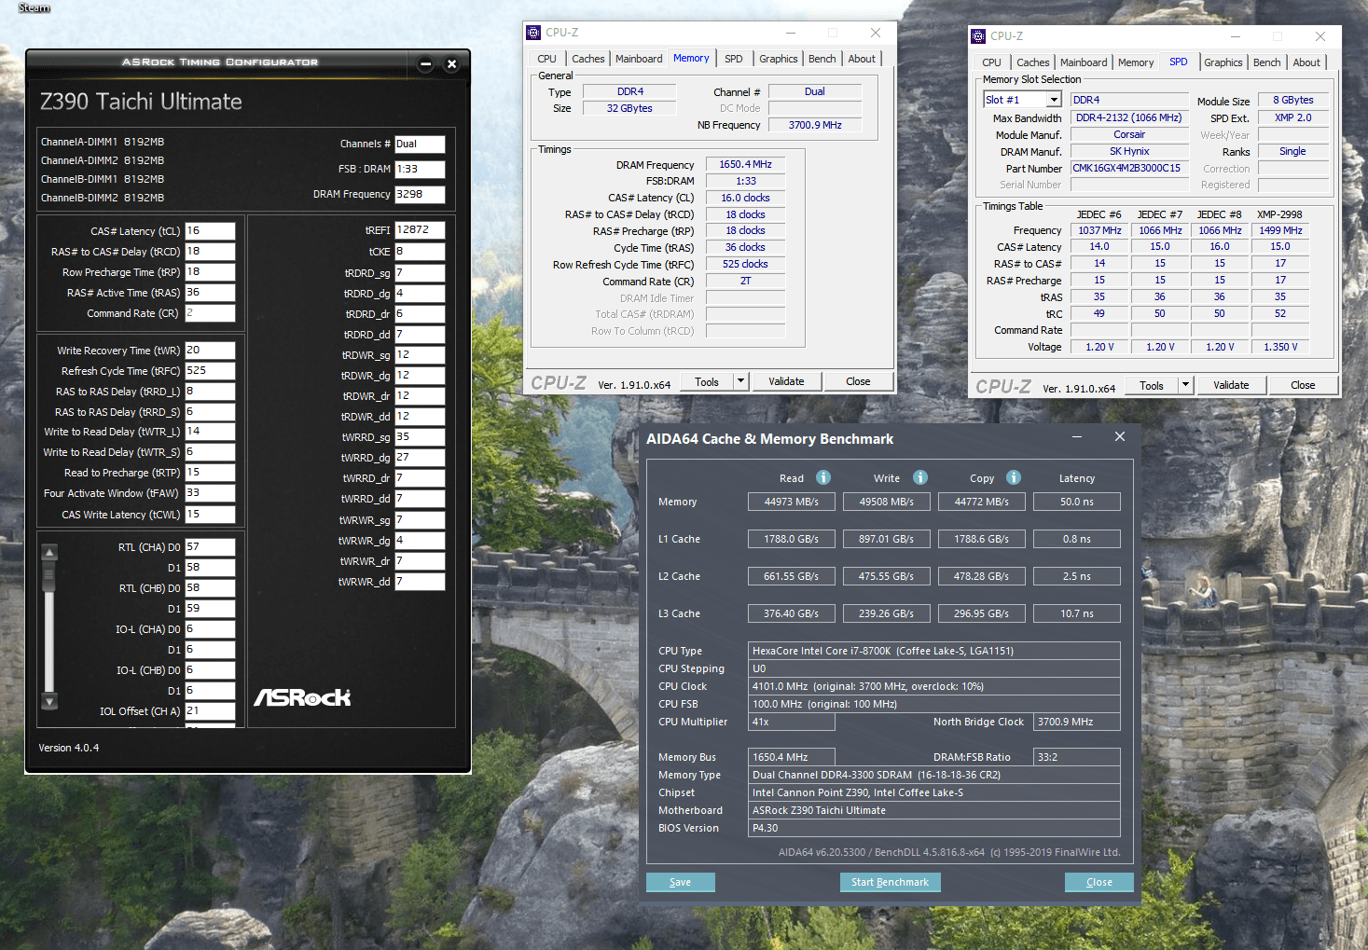Click the CPU-Z SPD window title icon
Screen dimensions: 1368x950
pos(978,36)
